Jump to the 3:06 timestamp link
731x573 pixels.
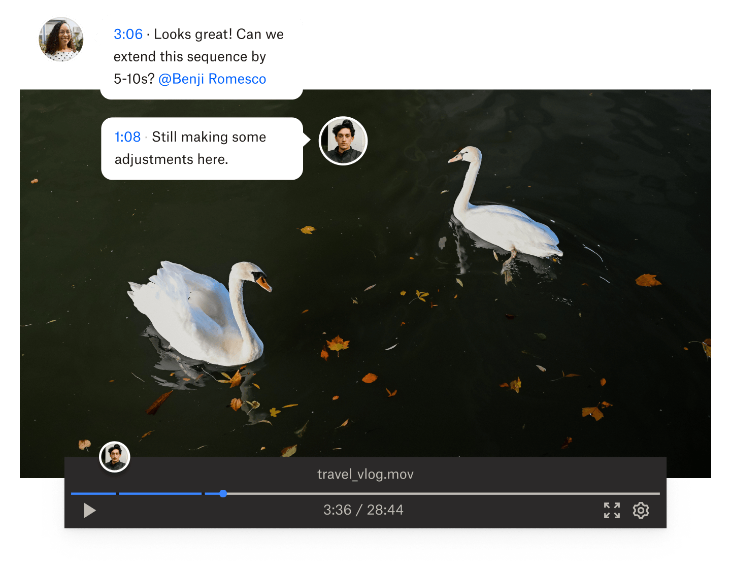[x=128, y=34]
